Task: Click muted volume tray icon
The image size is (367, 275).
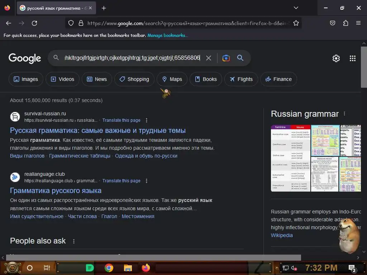Action: [294, 268]
